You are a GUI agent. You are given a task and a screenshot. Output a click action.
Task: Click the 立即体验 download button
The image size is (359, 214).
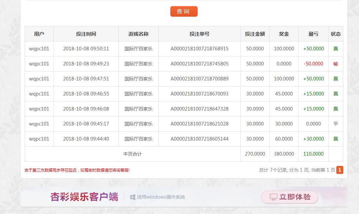[x=290, y=197]
